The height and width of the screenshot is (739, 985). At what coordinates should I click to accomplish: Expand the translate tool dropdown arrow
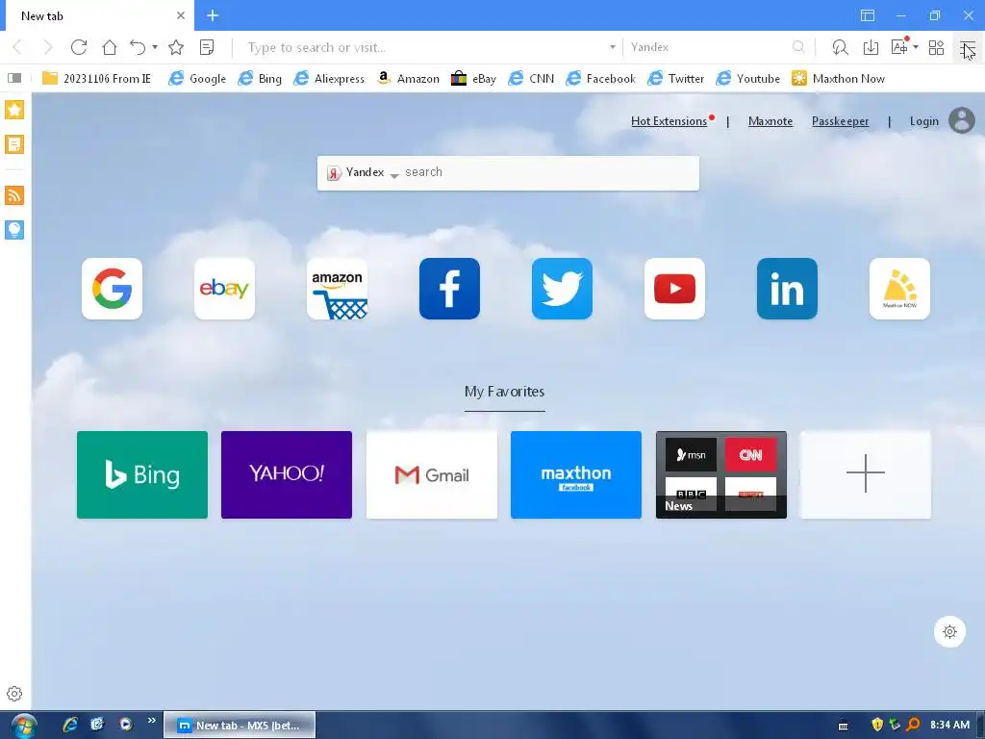pyautogui.click(x=916, y=47)
